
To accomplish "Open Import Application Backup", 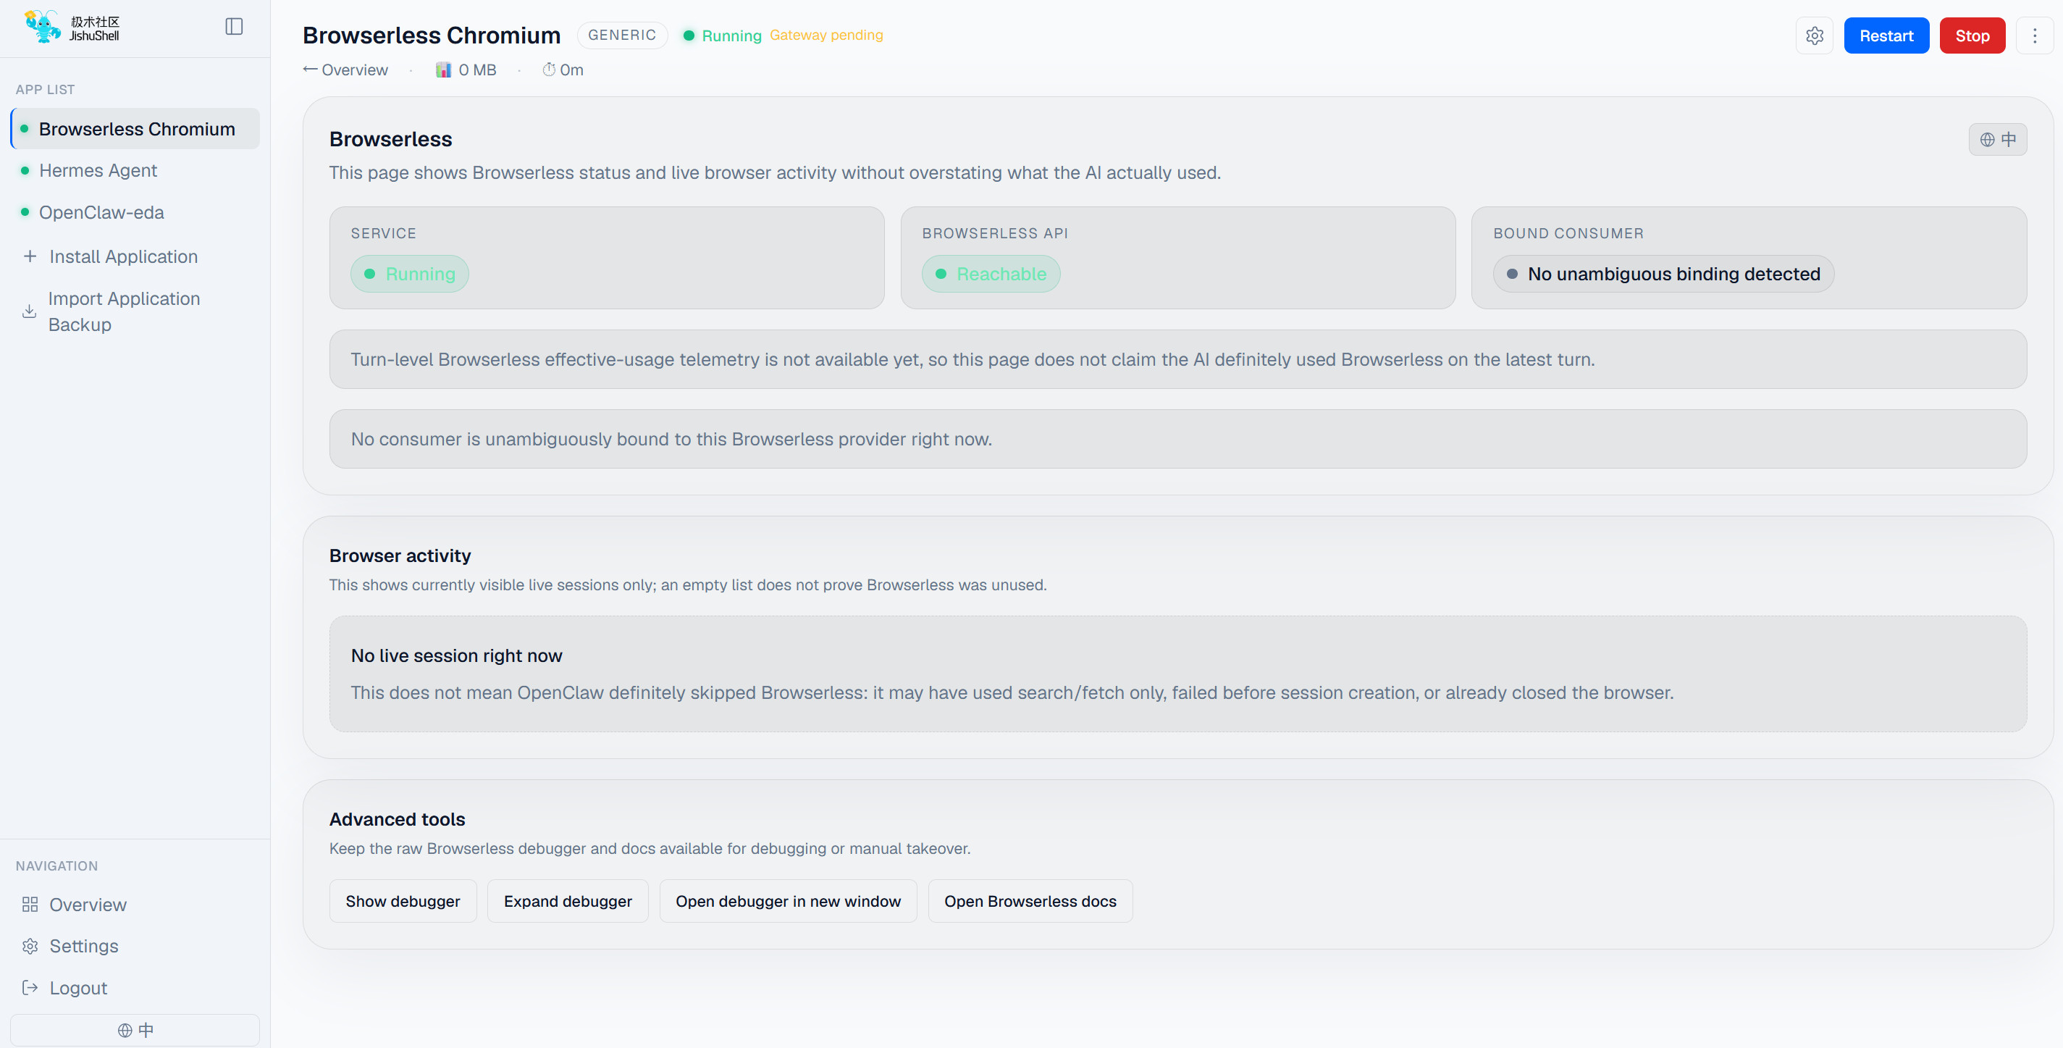I will point(135,311).
